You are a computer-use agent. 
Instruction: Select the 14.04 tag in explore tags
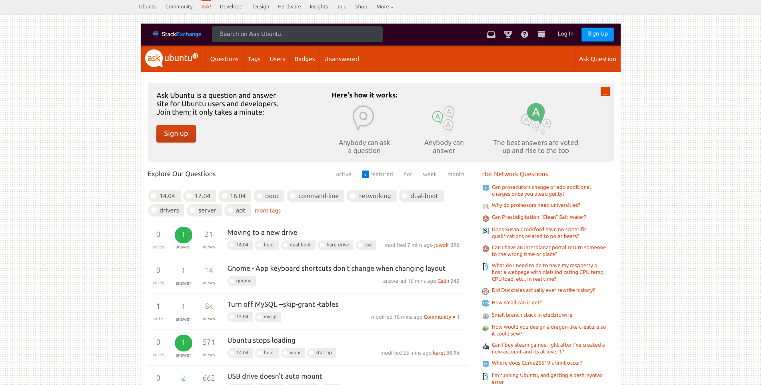[164, 196]
